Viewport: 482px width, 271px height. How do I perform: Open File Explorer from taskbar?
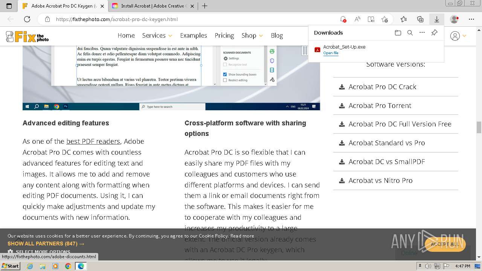tap(43, 266)
